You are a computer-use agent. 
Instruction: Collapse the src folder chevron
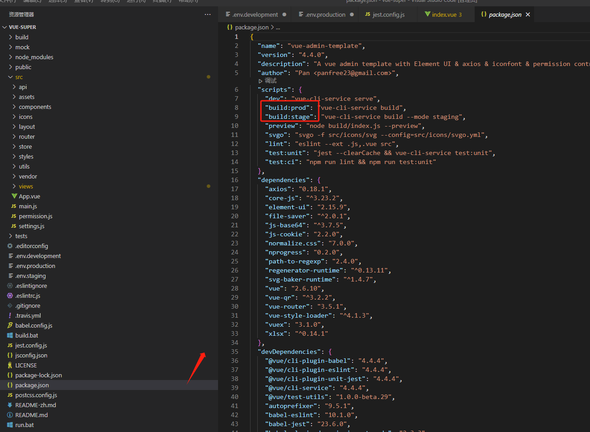coord(10,77)
